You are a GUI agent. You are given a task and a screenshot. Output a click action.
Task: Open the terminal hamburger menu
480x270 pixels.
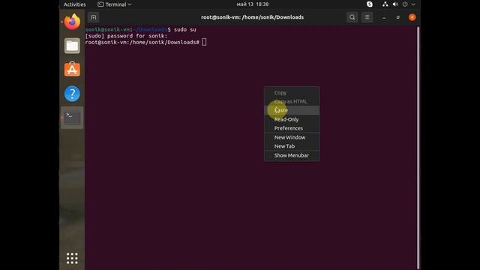(367, 17)
